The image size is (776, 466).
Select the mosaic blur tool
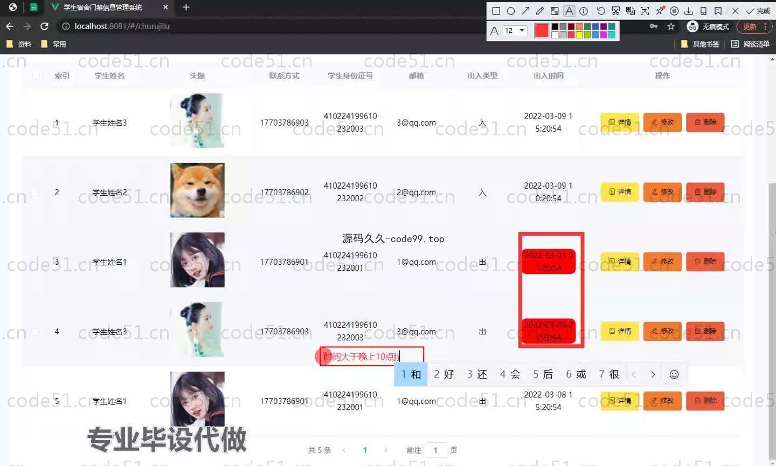pos(555,11)
